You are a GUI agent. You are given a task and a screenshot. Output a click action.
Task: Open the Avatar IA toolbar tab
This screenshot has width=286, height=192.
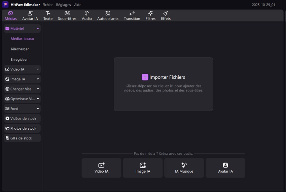click(x=30, y=15)
